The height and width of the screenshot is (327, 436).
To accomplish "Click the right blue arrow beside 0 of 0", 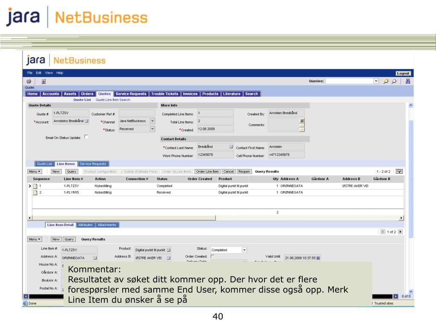I will click(x=396, y=296).
